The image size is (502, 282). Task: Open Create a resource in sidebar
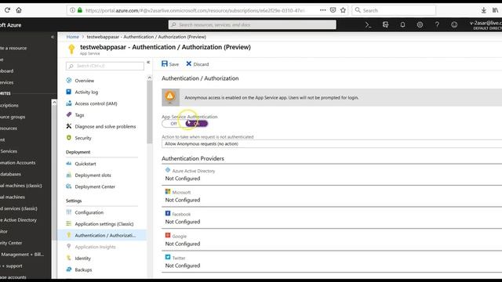pyautogui.click(x=13, y=48)
